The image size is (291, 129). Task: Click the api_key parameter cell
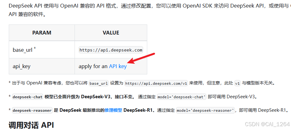[x=42, y=66]
